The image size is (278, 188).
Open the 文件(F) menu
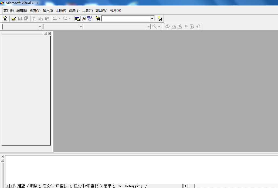coord(9,10)
